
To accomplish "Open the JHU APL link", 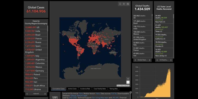I will pos(116,98).
